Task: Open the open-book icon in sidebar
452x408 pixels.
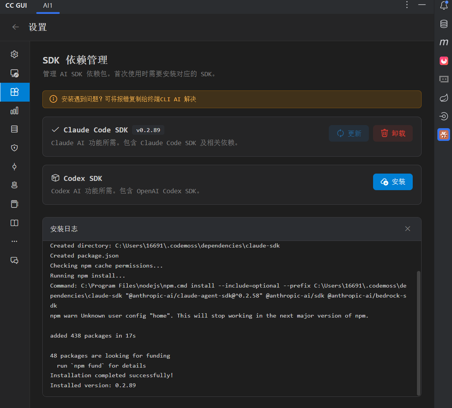Action: click(x=14, y=223)
